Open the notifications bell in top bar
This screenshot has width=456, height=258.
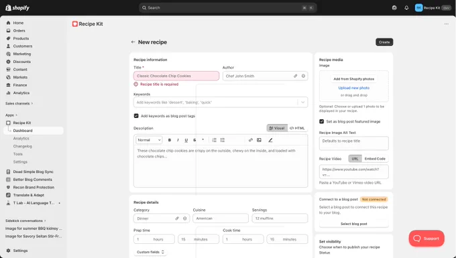[406, 8]
